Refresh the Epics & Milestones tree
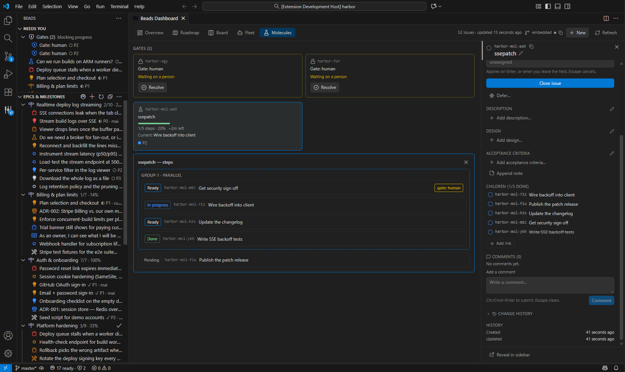This screenshot has width=625, height=372. click(x=101, y=97)
